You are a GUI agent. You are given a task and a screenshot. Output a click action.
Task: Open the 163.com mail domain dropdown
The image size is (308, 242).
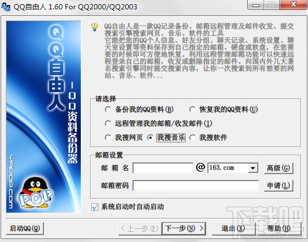[x=253, y=168]
